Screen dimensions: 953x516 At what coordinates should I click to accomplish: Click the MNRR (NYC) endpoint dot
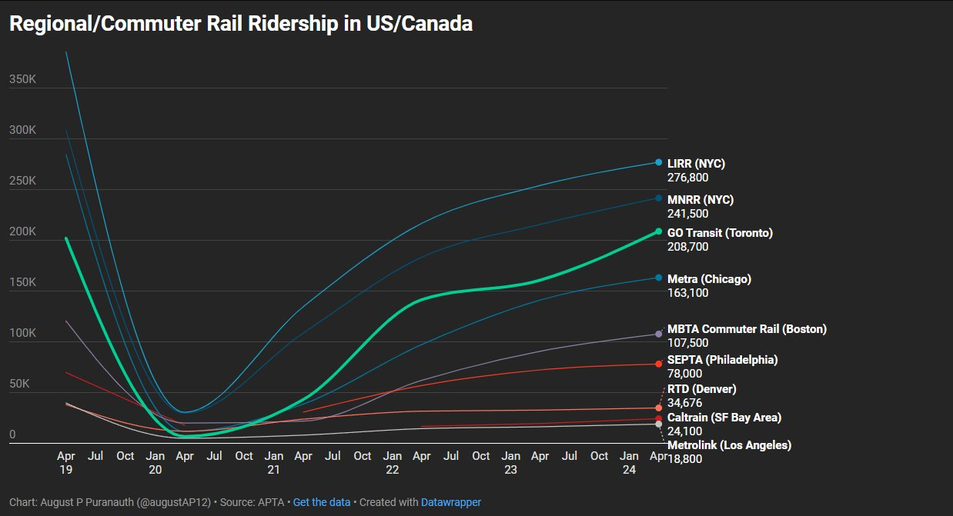click(x=658, y=198)
